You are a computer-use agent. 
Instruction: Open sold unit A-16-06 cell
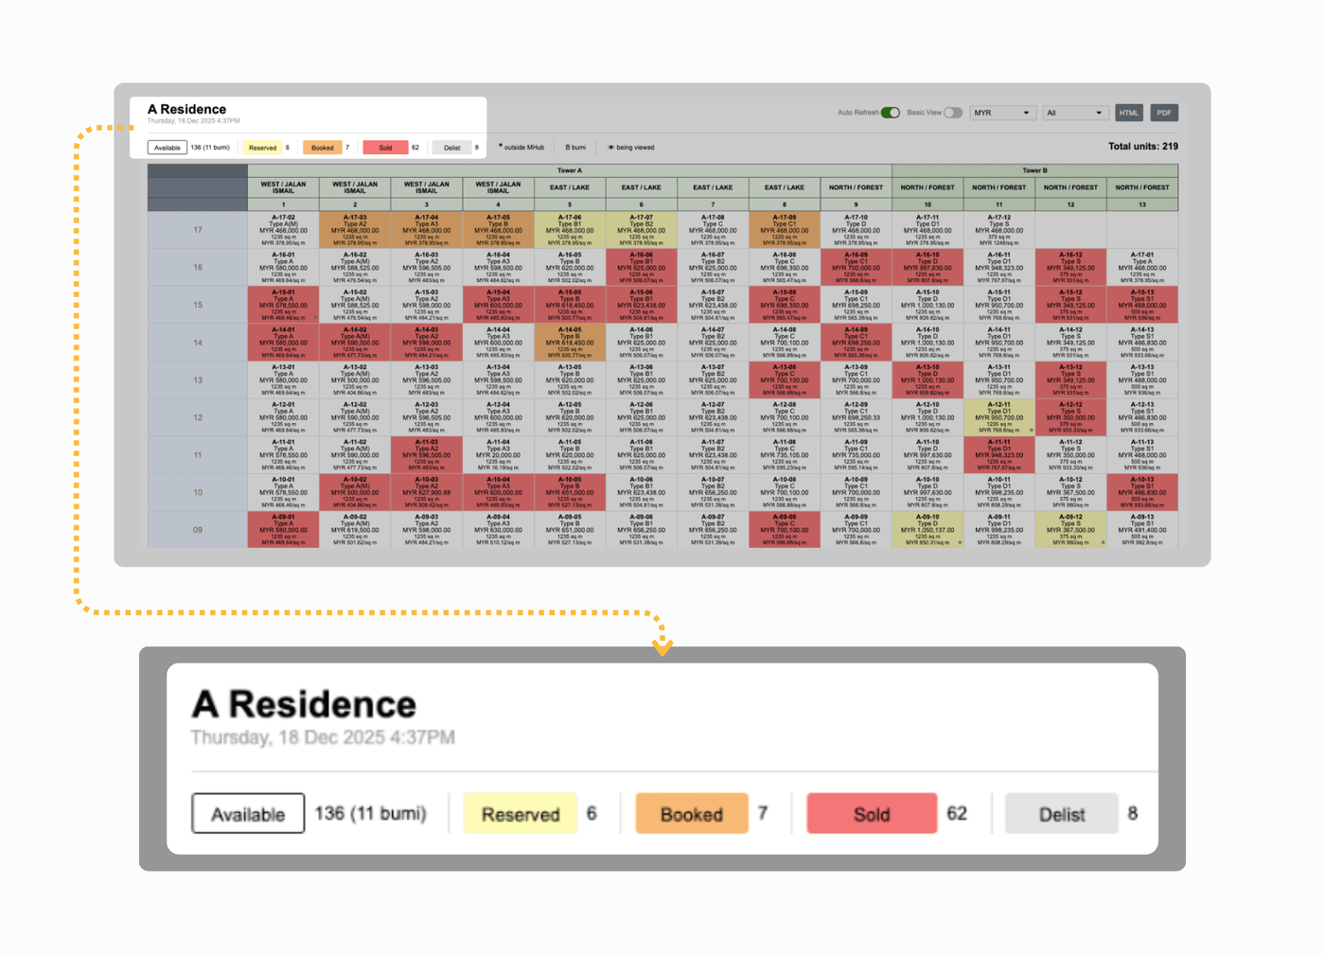coord(642,267)
